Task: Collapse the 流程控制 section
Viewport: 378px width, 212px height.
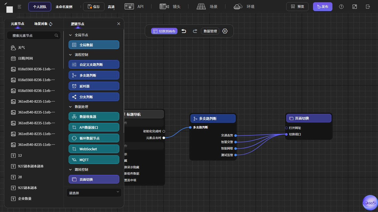Action: 71,55
